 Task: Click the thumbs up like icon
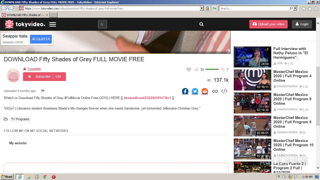196,69
